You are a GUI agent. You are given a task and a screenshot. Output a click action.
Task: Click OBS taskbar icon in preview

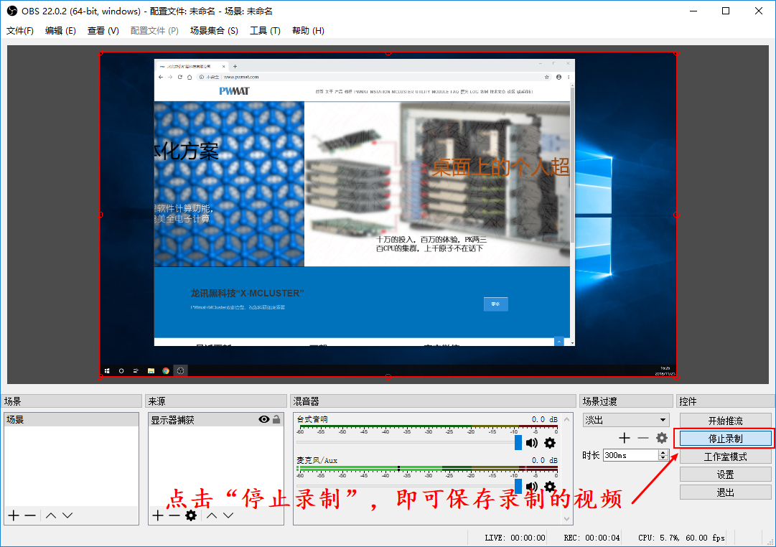tap(181, 371)
